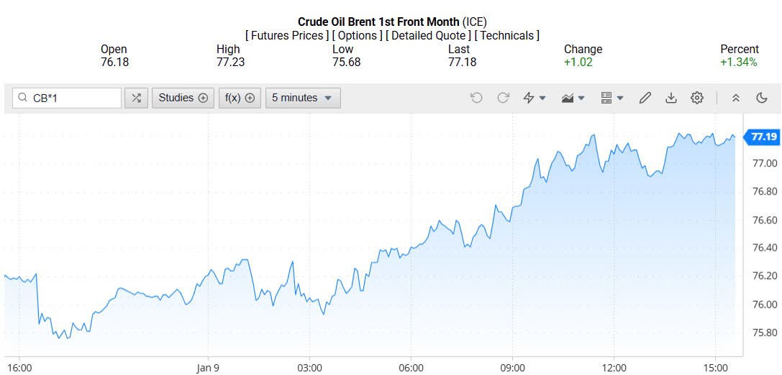View the Technicals link
782x375 pixels.
[507, 36]
